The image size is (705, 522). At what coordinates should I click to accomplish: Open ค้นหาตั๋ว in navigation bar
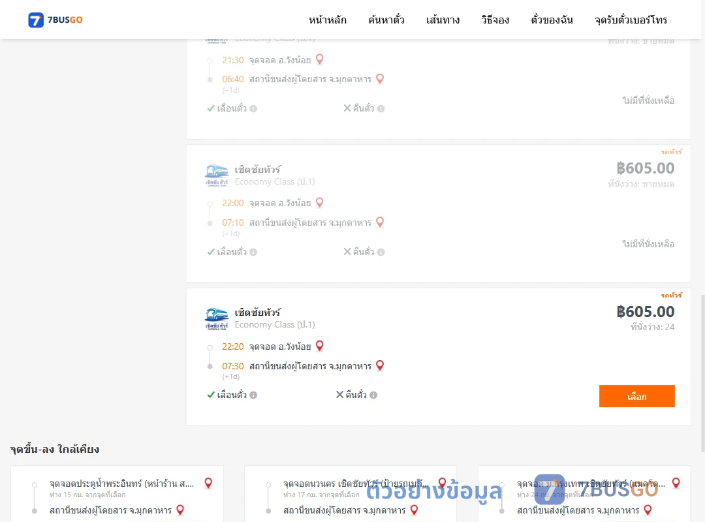pyautogui.click(x=386, y=20)
